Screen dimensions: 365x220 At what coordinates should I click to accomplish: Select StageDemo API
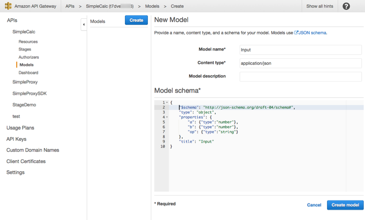[24, 105]
